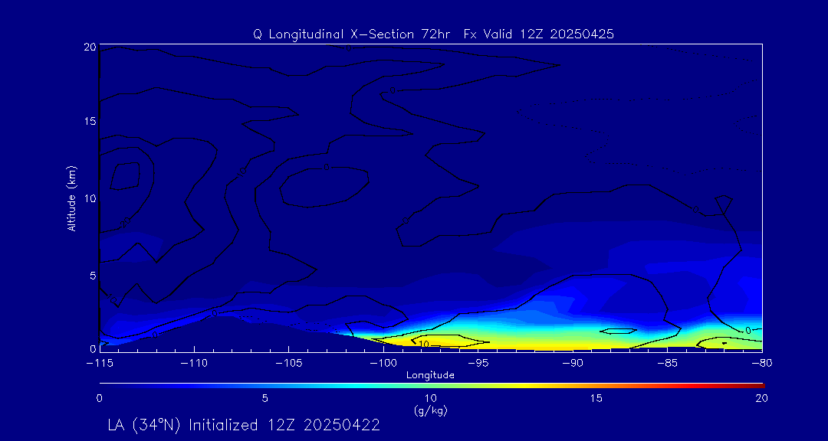Screen dimensions: 828x441
Task: Click footer text "LA (34°N) Initialized 12Z 20250422"
Action: [x=244, y=425]
